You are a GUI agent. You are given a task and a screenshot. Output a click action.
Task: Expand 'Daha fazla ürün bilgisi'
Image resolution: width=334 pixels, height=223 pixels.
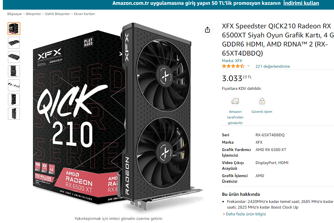[246, 214]
